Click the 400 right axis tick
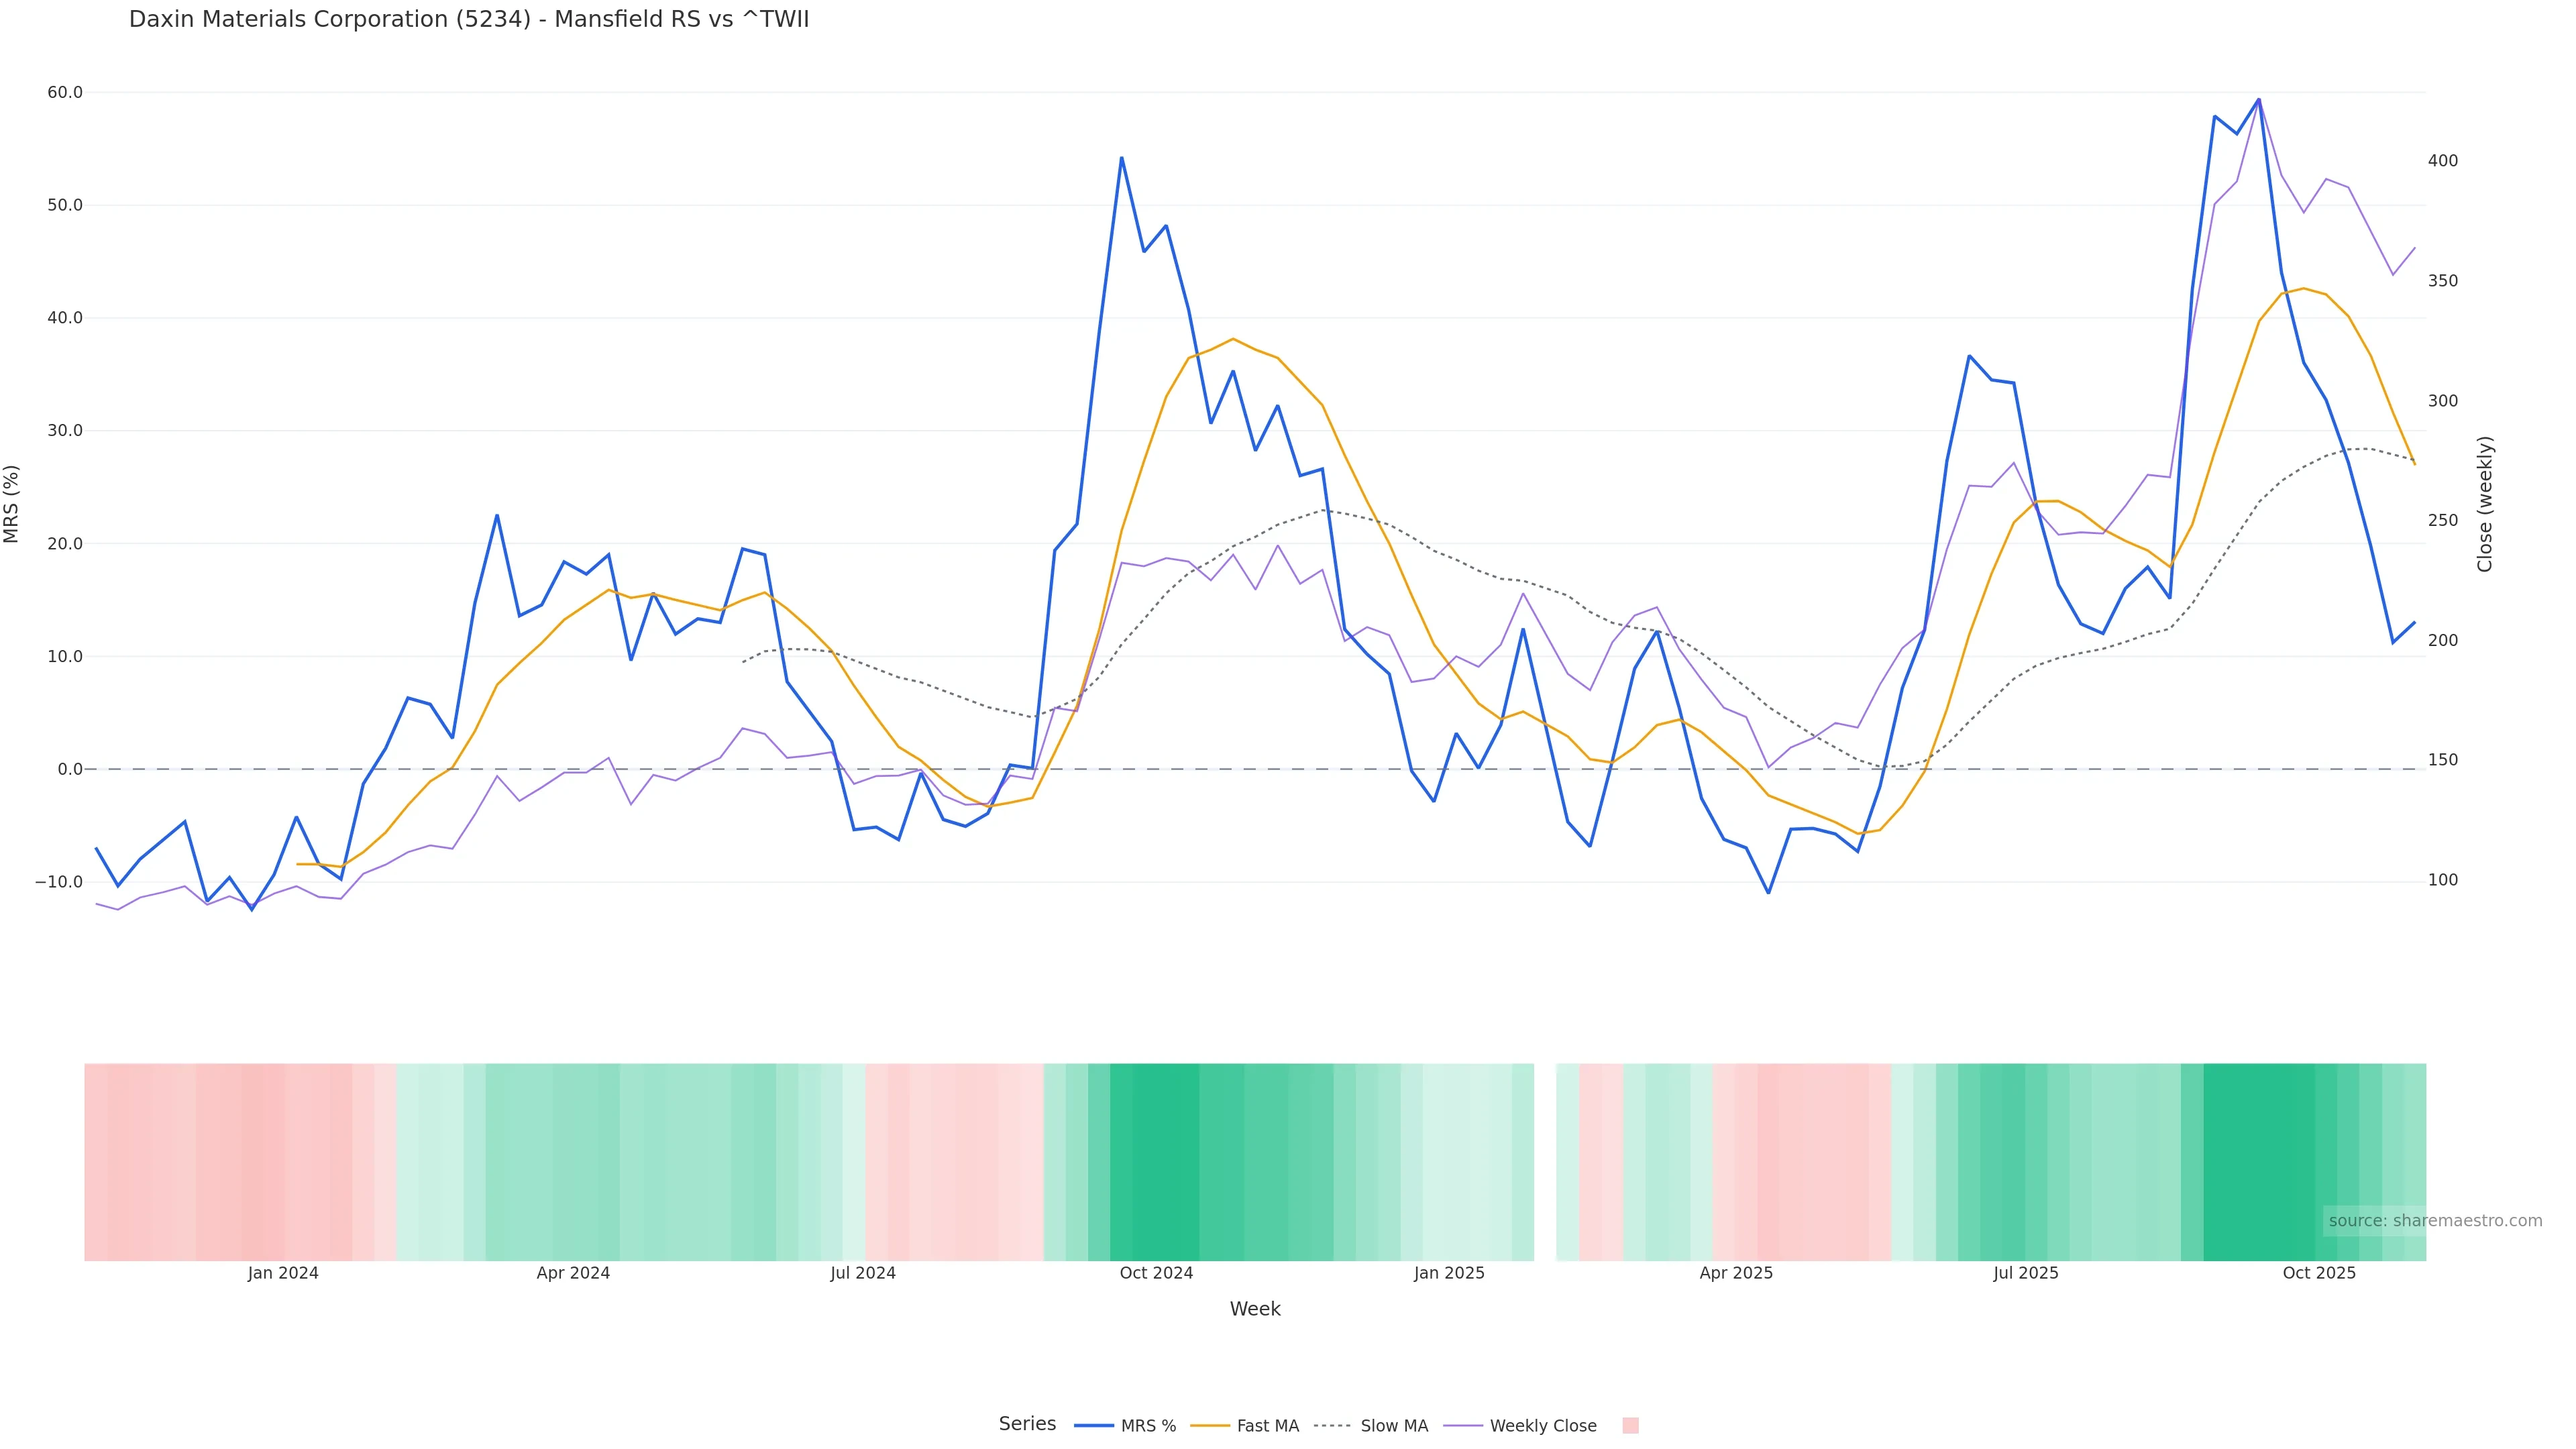Viewport: 2576px width, 1449px height. [x=2442, y=161]
